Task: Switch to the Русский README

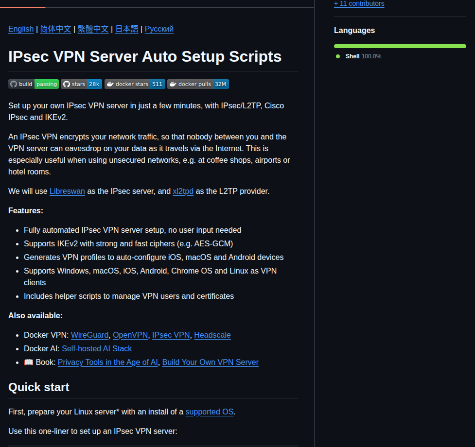Action: pos(159,29)
